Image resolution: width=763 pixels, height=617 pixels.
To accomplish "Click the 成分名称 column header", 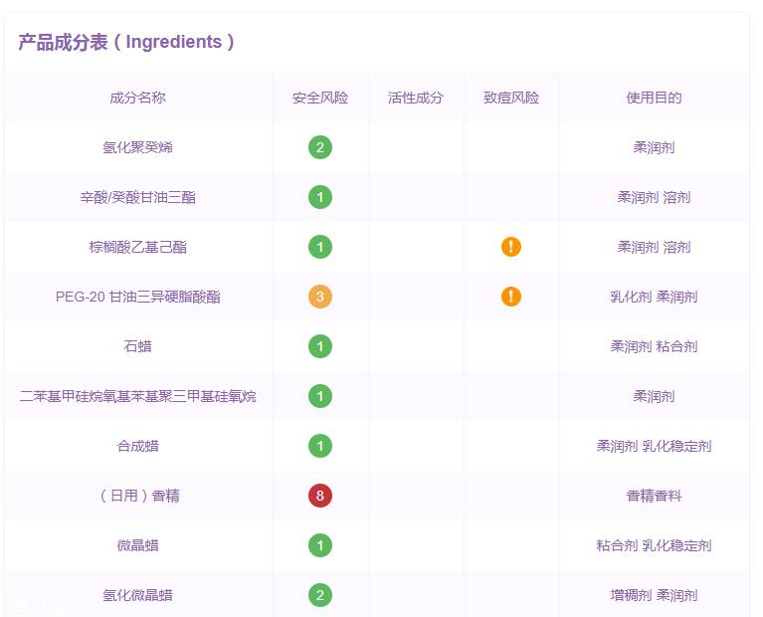I will coord(137,98).
